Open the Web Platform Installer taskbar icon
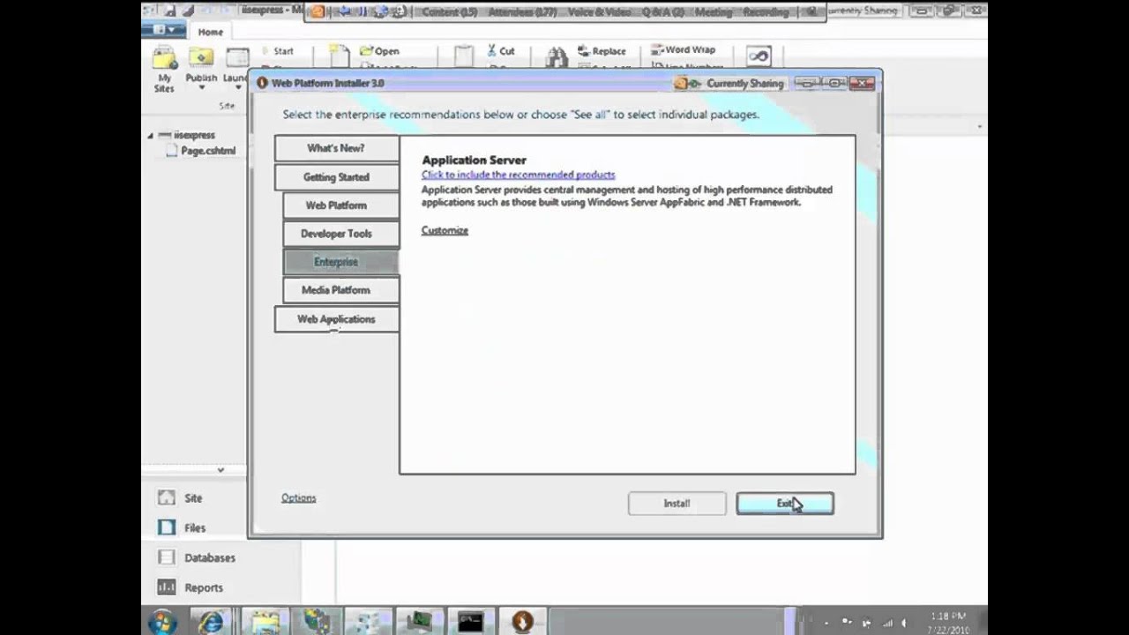This screenshot has width=1129, height=635. [521, 622]
